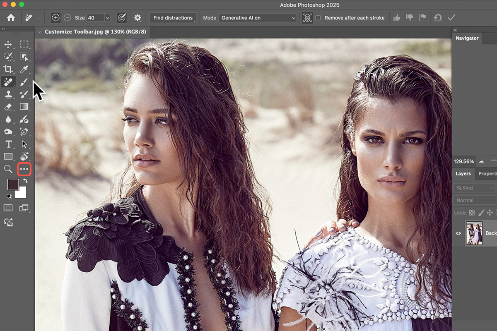
Task: Enable Remove after each stroke checkbox
Action: 318,18
